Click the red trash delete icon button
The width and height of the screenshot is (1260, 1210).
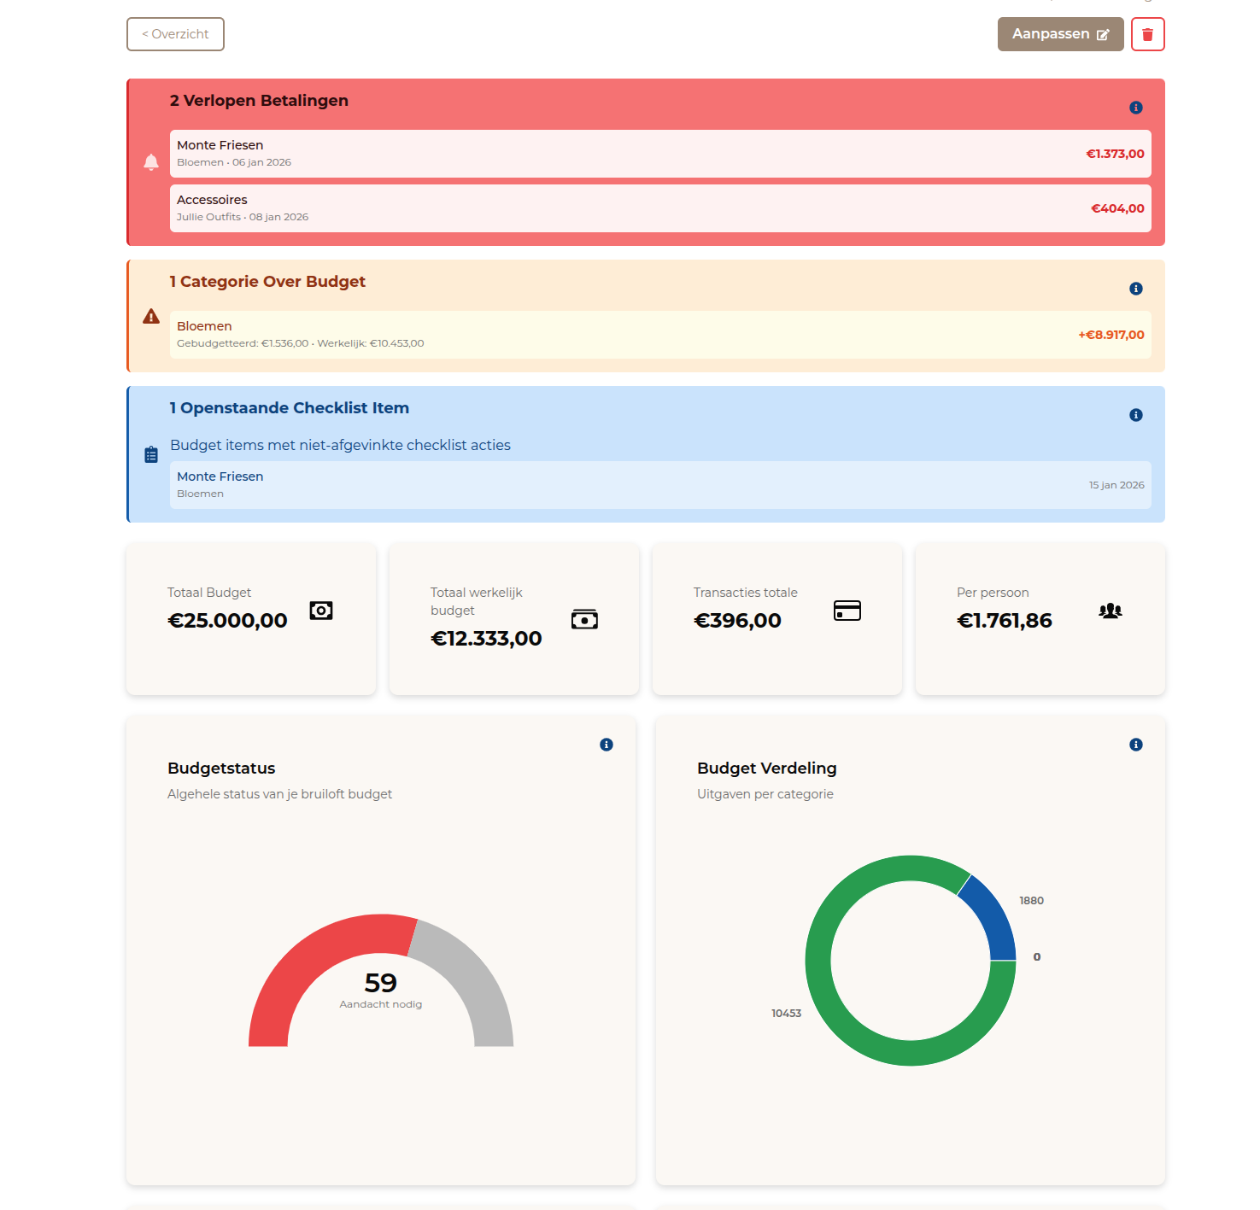1147,34
